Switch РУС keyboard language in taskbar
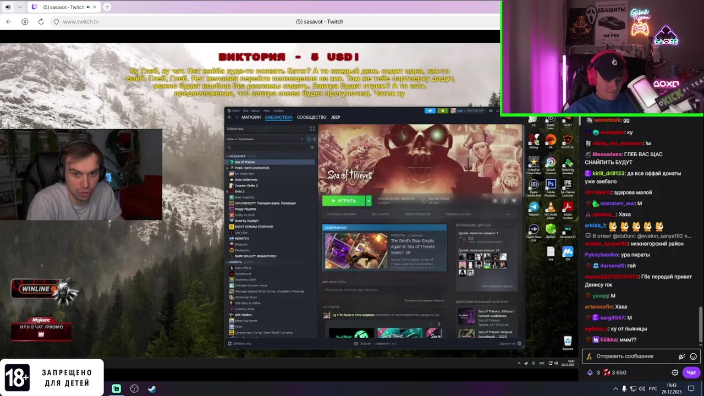Image resolution: width=704 pixels, height=396 pixels. pyautogui.click(x=653, y=388)
